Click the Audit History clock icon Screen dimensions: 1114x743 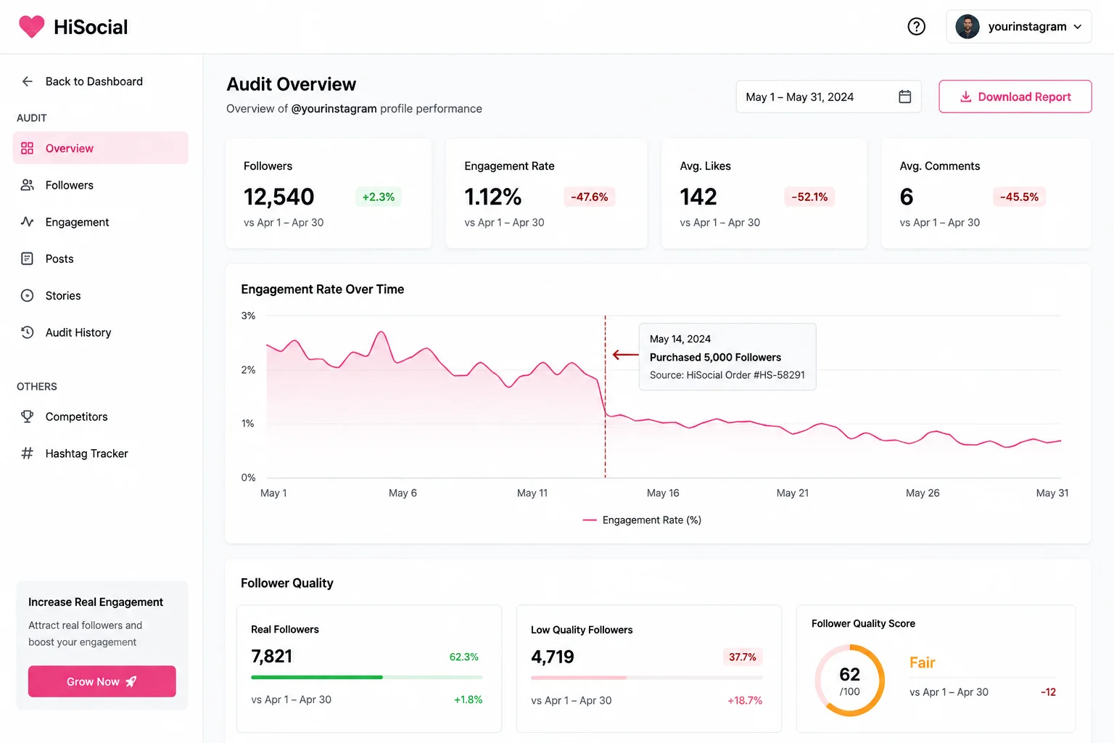(27, 332)
